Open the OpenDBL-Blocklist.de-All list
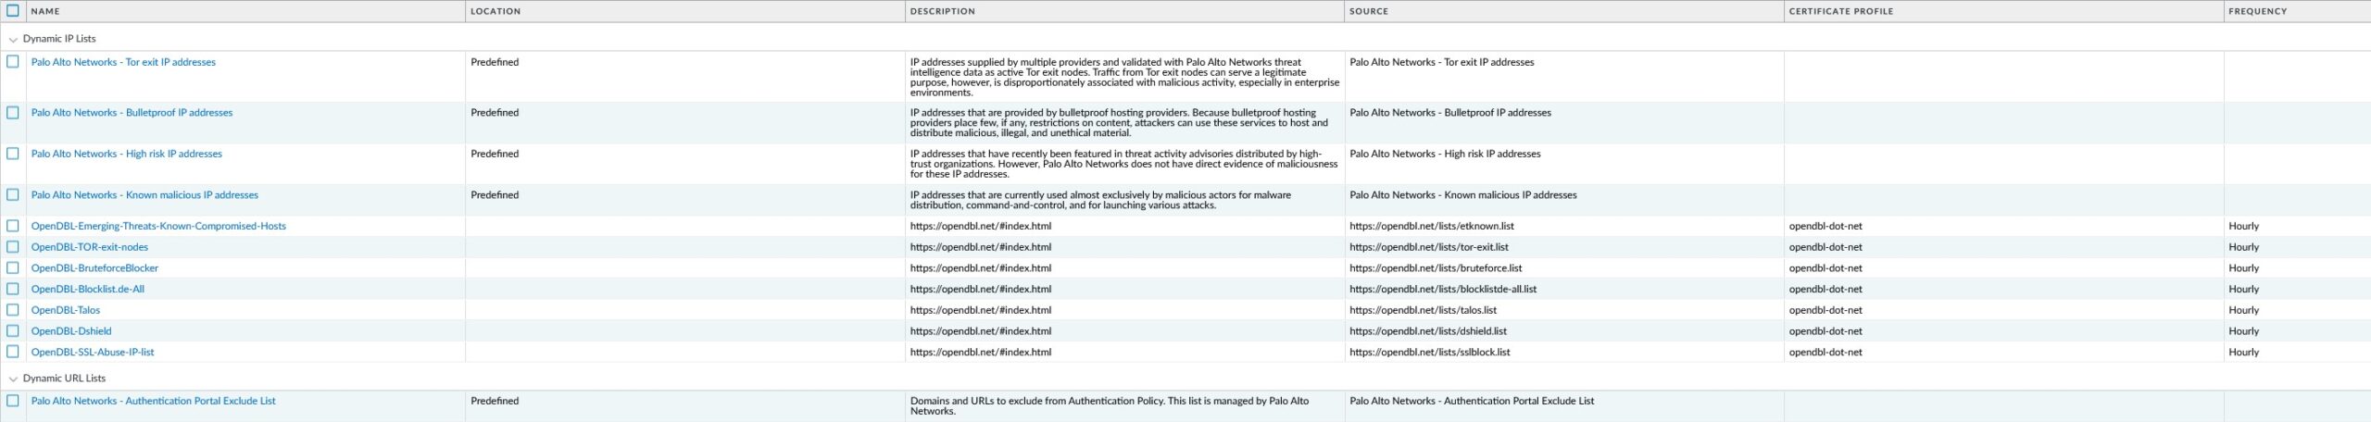This screenshot has height=422, width=2371. click(x=88, y=289)
